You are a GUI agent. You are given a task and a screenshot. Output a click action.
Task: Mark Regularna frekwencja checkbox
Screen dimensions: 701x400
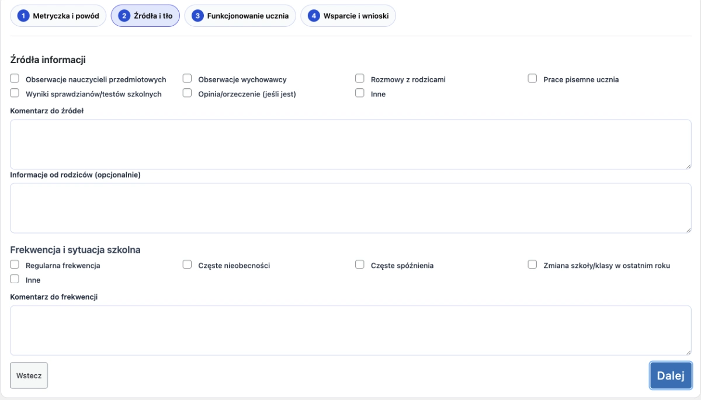click(x=15, y=265)
